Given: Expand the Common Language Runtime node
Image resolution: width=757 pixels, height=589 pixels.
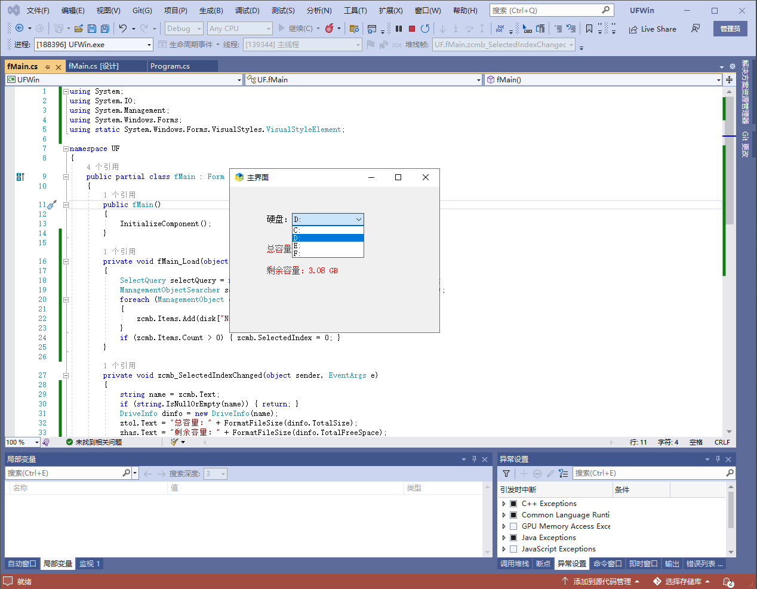Looking at the screenshot, I should 504,515.
